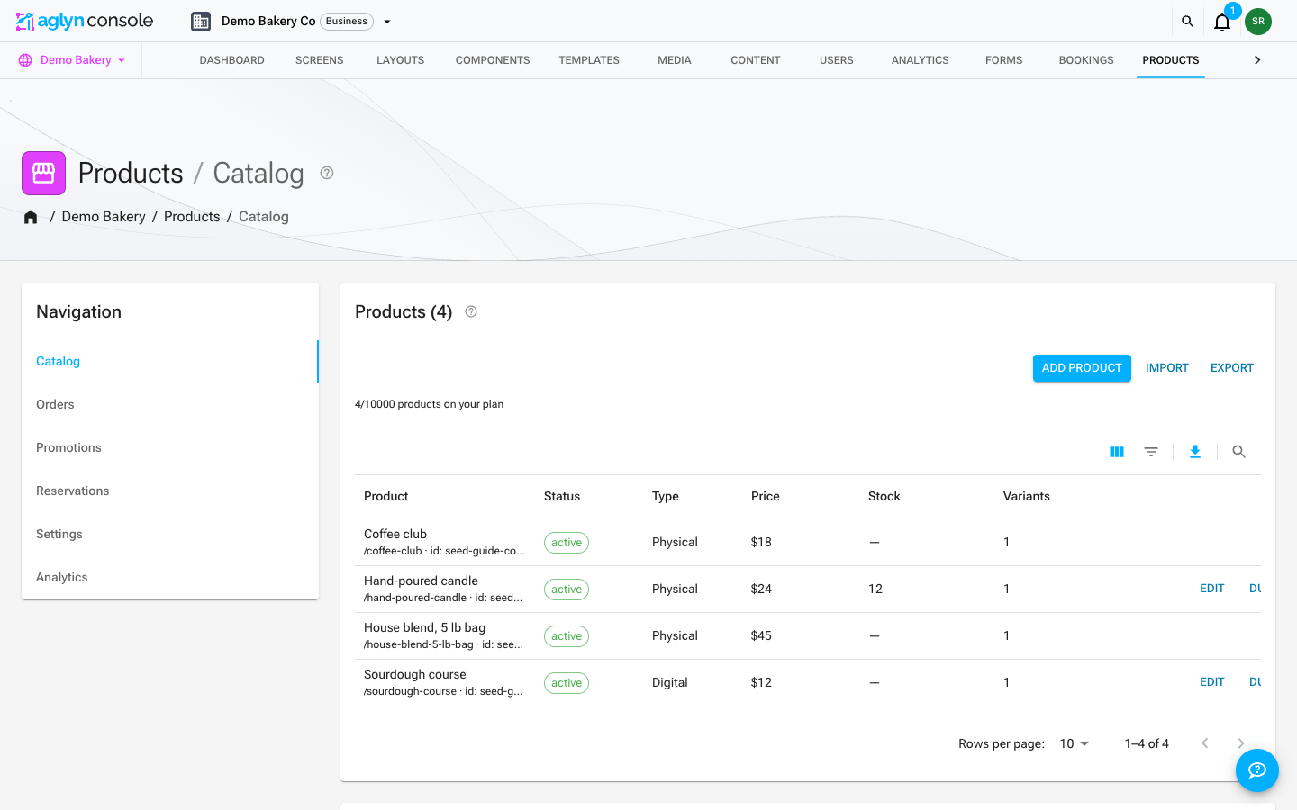Open the table filter icon
The image size is (1297, 810).
[1151, 452]
